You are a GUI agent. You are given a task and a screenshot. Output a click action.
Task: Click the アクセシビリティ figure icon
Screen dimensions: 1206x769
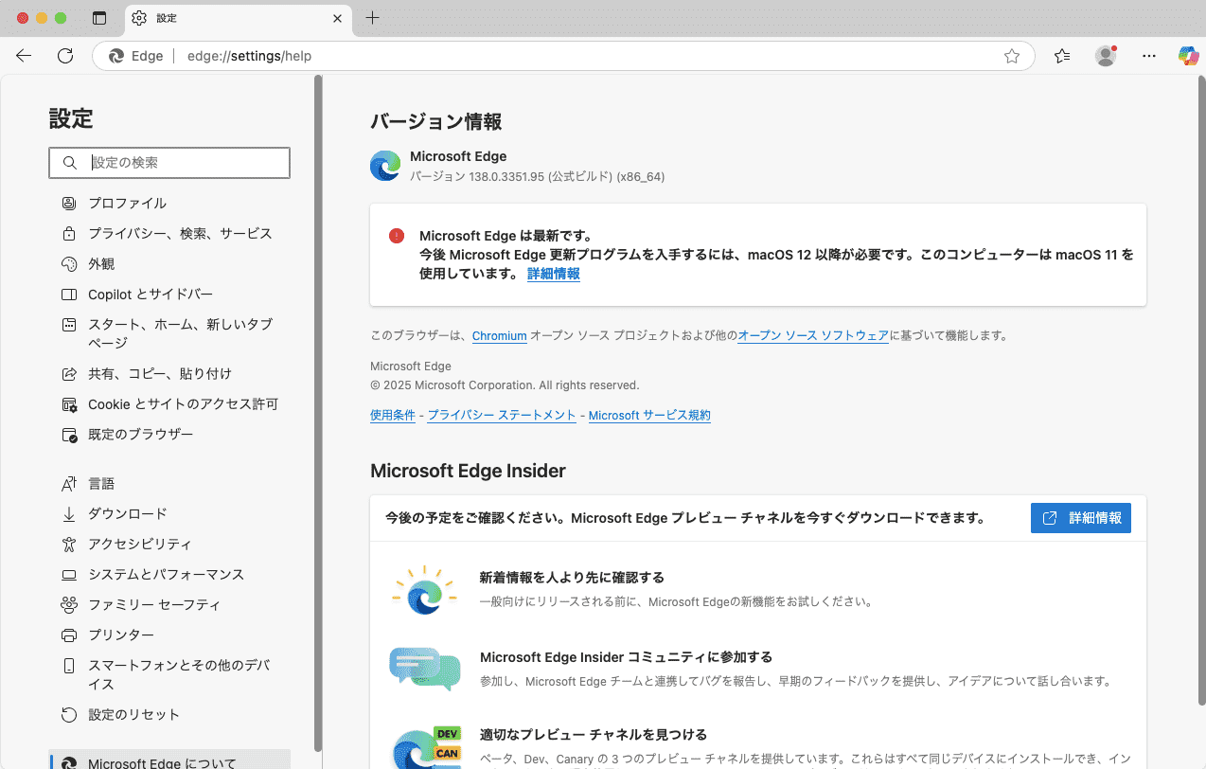click(x=69, y=545)
